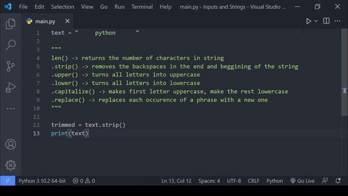
Task: Open the Selection menu
Action: [63, 7]
